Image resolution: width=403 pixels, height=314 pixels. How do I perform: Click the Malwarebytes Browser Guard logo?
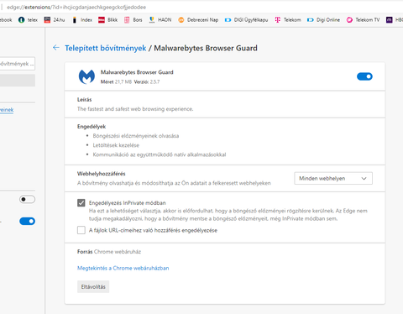click(x=86, y=76)
